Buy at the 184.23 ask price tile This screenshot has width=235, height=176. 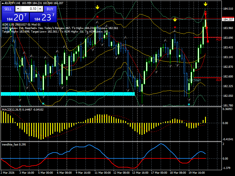(43, 17)
